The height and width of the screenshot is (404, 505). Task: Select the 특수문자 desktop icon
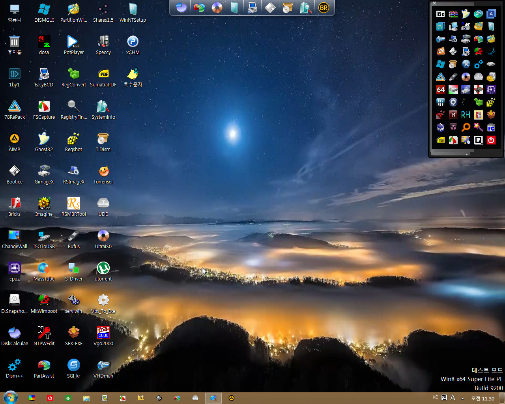point(133,78)
